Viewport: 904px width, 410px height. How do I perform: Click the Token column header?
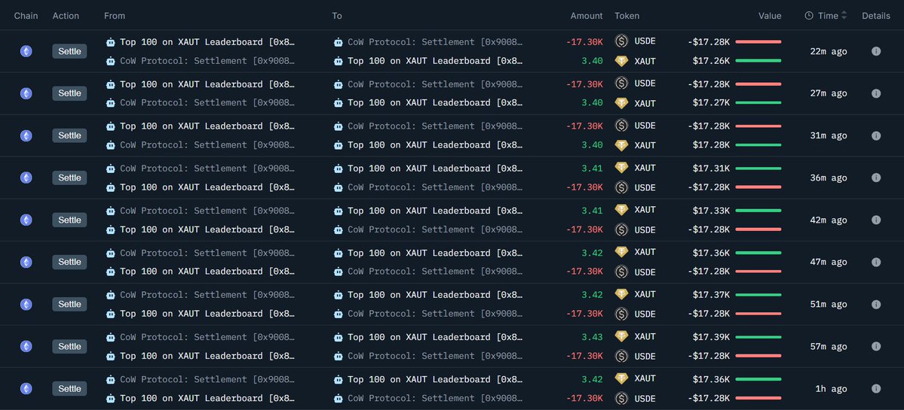(x=627, y=16)
